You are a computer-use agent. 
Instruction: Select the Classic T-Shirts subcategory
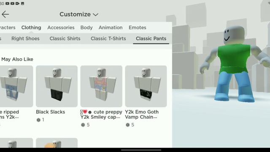(x=108, y=38)
